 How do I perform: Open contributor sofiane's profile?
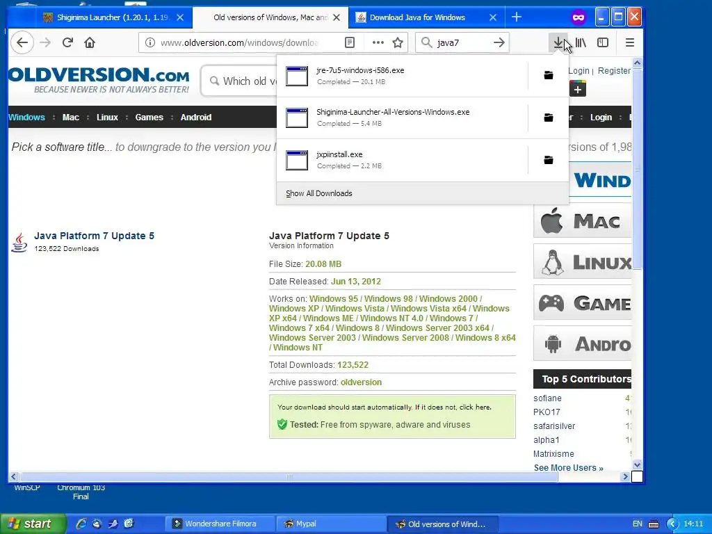547,398
